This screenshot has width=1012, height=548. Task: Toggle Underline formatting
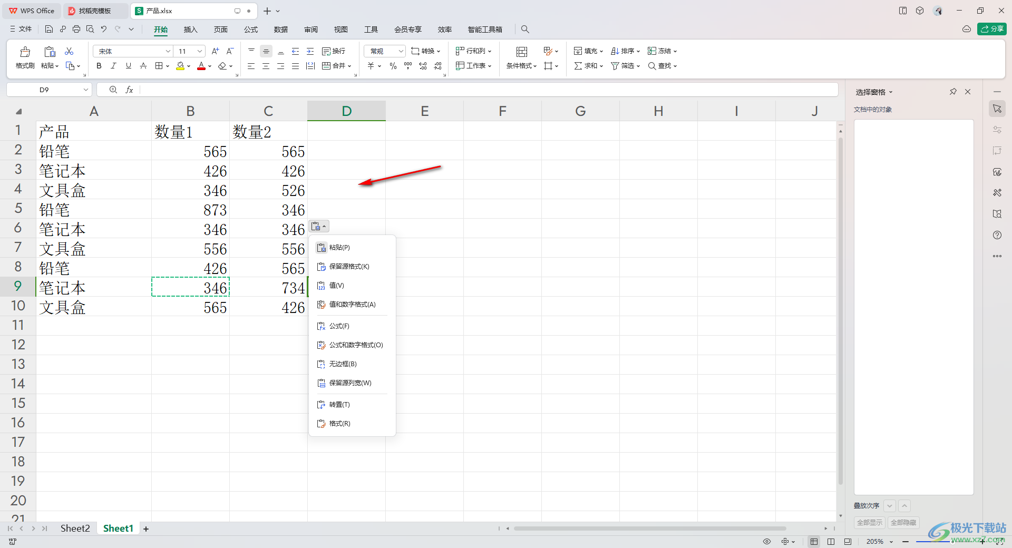coord(128,66)
